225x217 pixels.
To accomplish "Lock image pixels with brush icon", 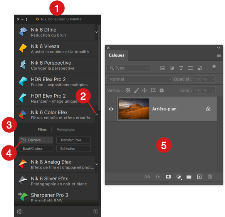I will (x=136, y=90).
